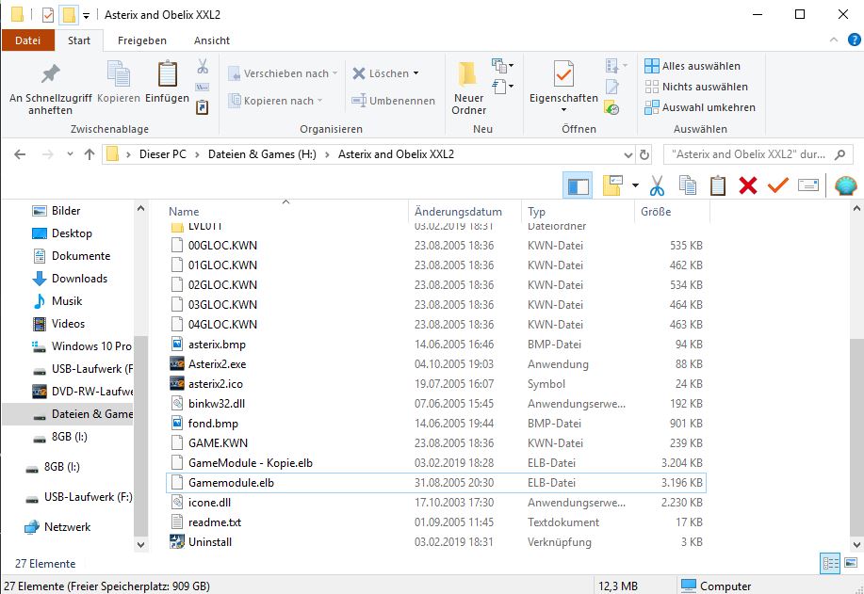This screenshot has height=594, width=864.
Task: Open the folder options toolbar dropdown arrow
Action: point(635,185)
